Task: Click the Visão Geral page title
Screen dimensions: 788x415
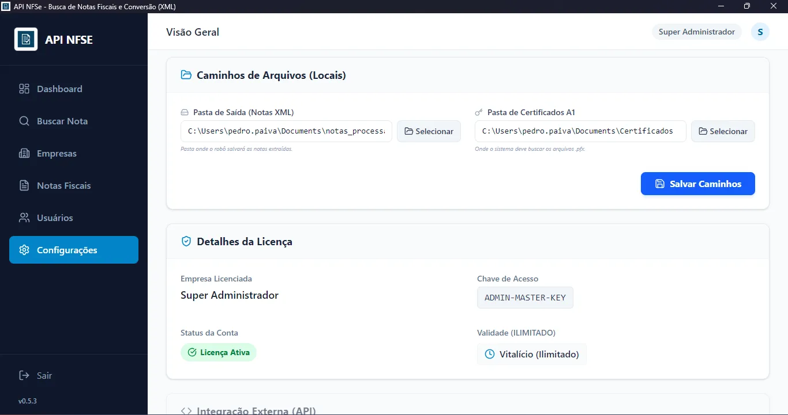Action: [x=193, y=32]
